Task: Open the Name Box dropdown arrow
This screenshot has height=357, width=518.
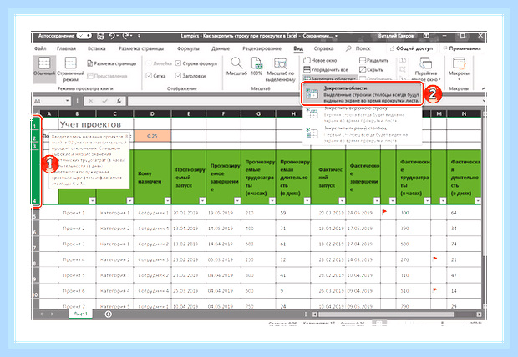Action: (67, 101)
